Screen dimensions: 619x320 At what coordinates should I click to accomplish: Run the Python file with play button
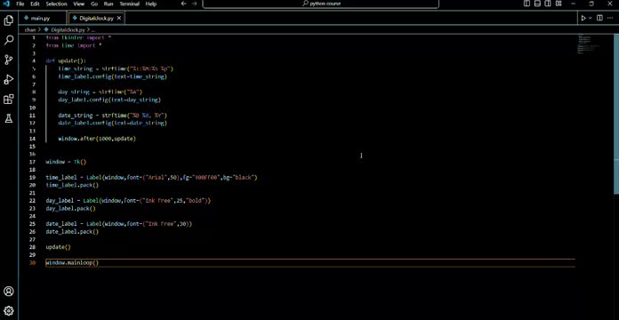click(583, 18)
